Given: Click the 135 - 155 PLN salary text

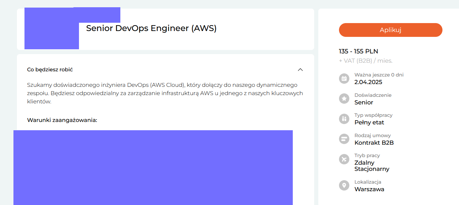Looking at the screenshot, I should tap(358, 51).
